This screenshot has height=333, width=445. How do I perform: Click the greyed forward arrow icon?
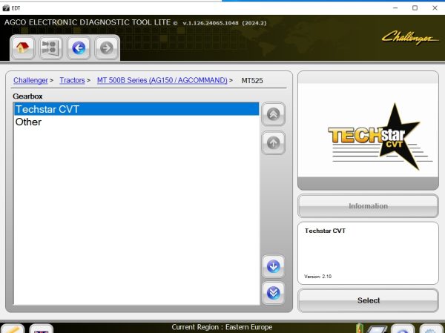coord(107,47)
